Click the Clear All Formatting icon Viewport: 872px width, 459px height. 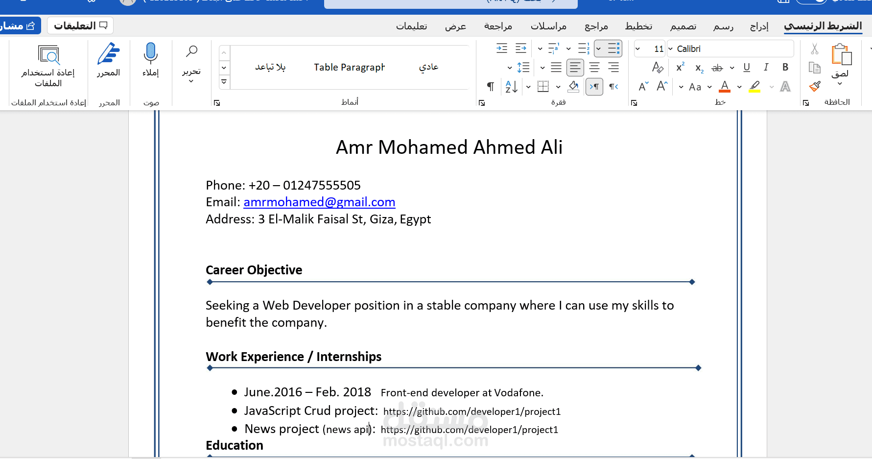click(658, 68)
